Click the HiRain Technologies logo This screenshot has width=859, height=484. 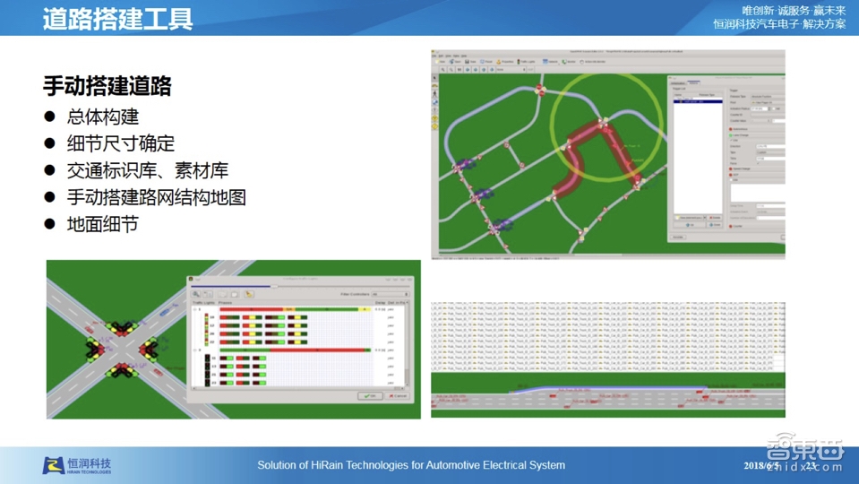pos(77,465)
